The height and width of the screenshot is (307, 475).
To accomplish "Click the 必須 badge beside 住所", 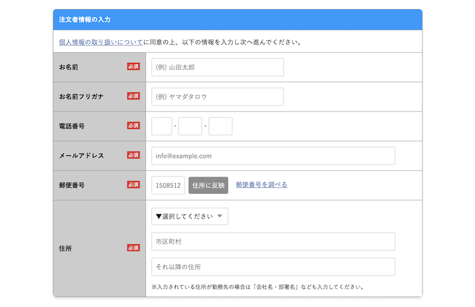I will 133,248.
